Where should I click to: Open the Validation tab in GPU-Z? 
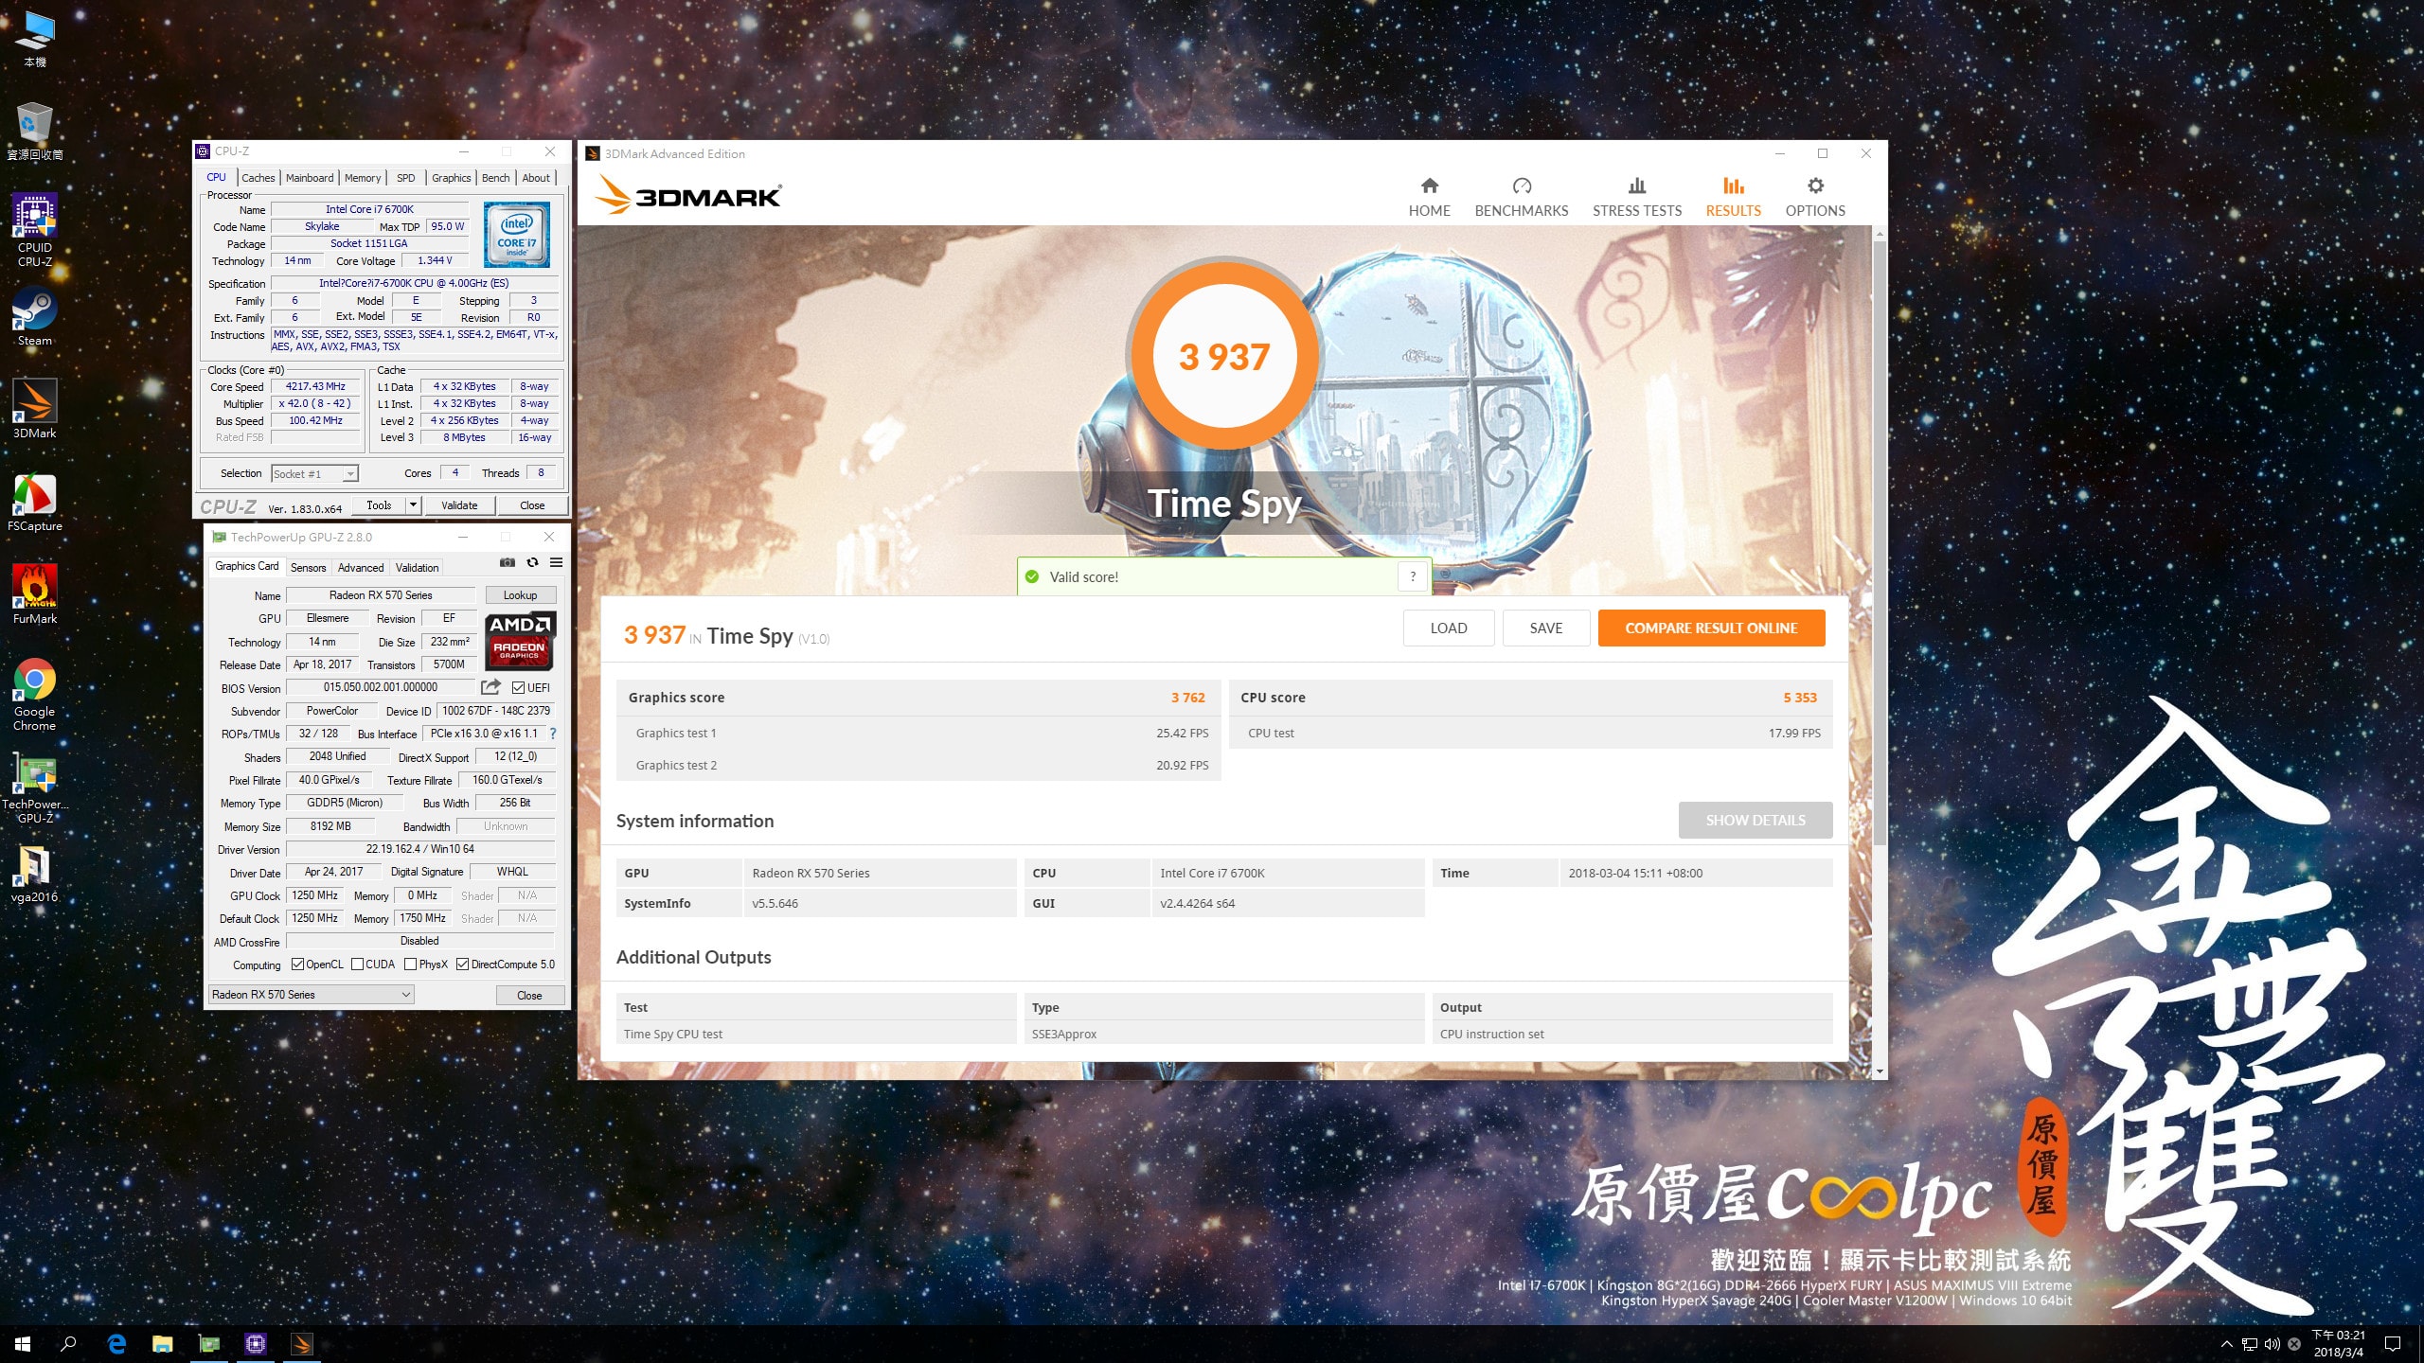click(417, 568)
